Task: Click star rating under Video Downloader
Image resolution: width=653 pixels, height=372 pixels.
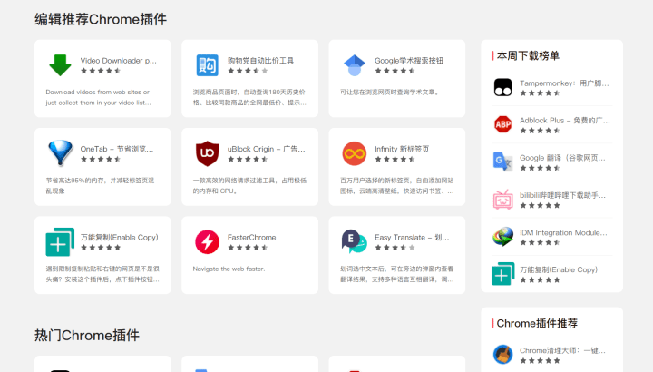Action: point(101,71)
